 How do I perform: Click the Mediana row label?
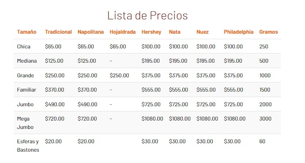coord(27,61)
